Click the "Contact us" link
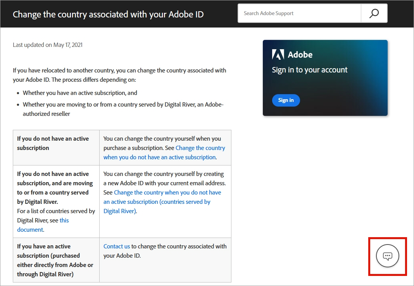 click(117, 246)
